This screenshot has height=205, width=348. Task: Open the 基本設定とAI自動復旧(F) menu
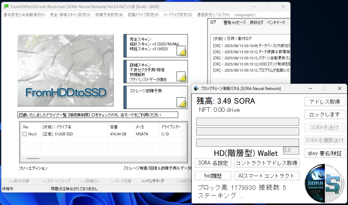point(24,15)
